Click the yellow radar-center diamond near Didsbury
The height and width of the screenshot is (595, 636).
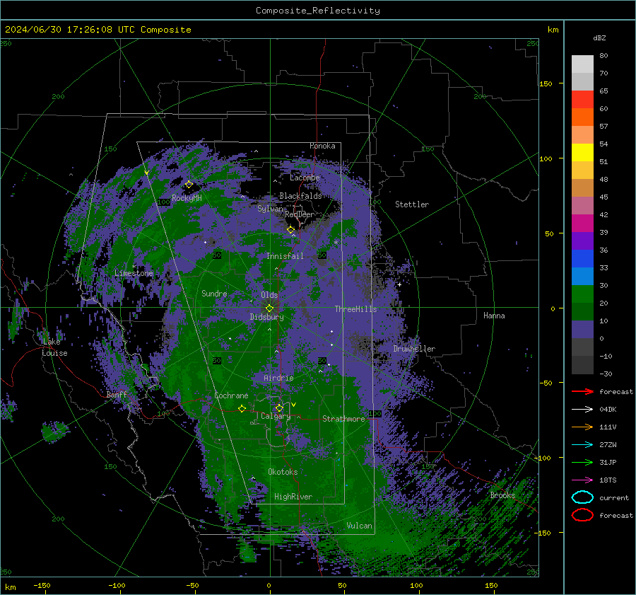[x=270, y=308]
